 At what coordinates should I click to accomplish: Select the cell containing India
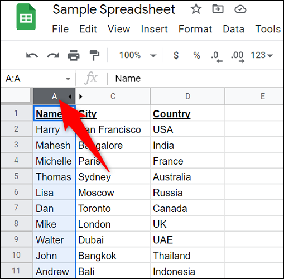coord(187,145)
